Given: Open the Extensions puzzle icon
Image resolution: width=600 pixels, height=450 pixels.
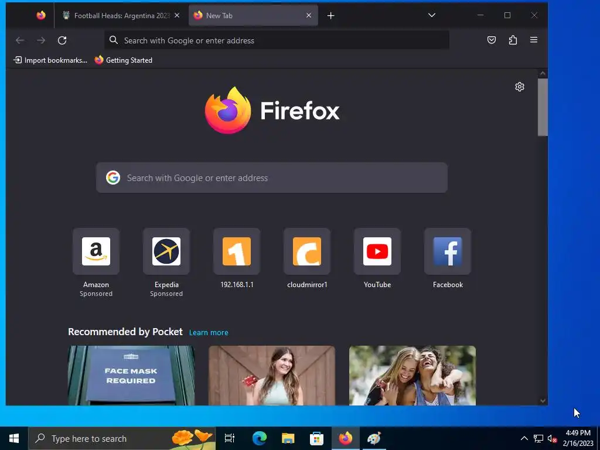Looking at the screenshot, I should click(x=513, y=40).
